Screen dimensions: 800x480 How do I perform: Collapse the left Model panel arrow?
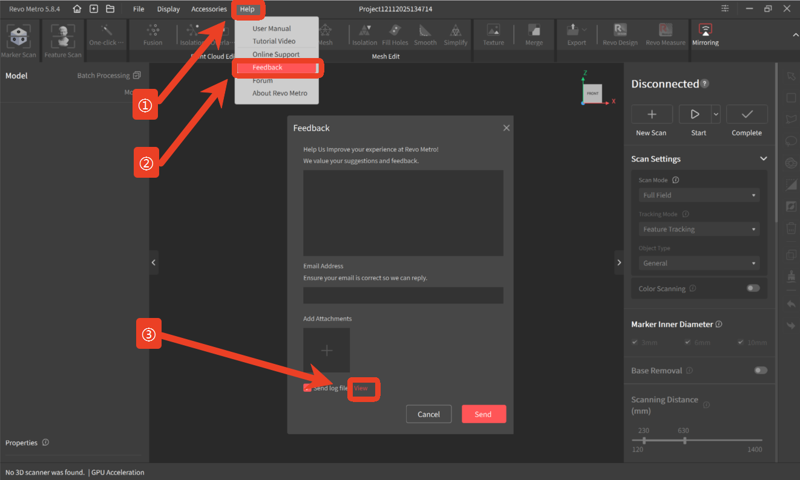coord(154,262)
